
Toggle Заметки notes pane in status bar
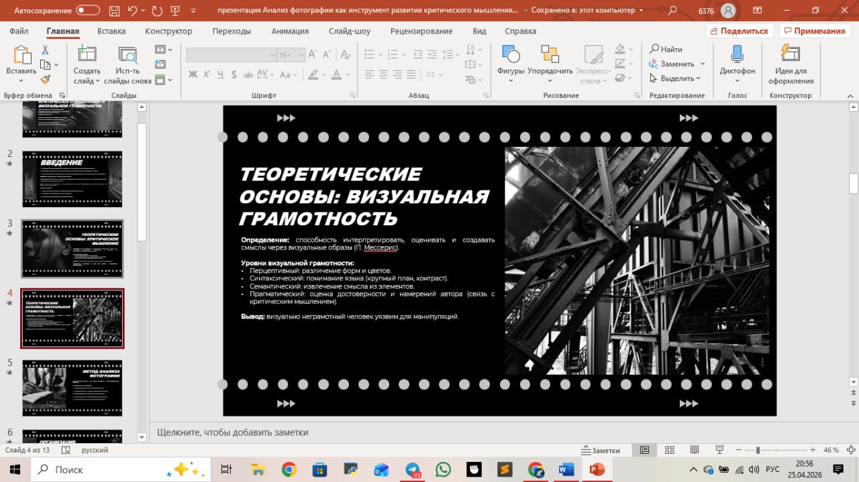pyautogui.click(x=601, y=450)
